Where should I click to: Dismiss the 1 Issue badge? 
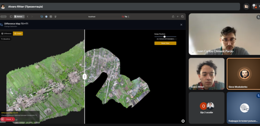pos(13,119)
